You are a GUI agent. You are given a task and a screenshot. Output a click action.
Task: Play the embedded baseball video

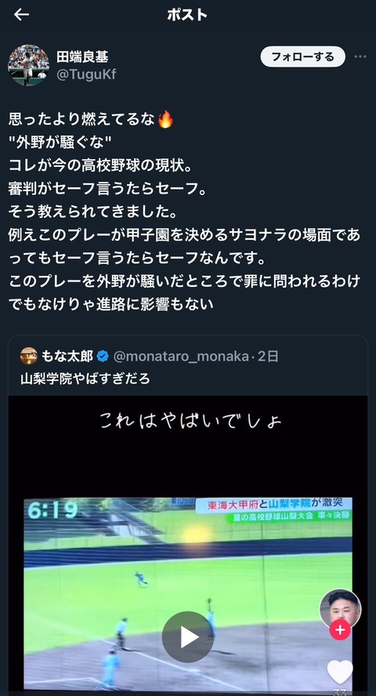(188, 637)
